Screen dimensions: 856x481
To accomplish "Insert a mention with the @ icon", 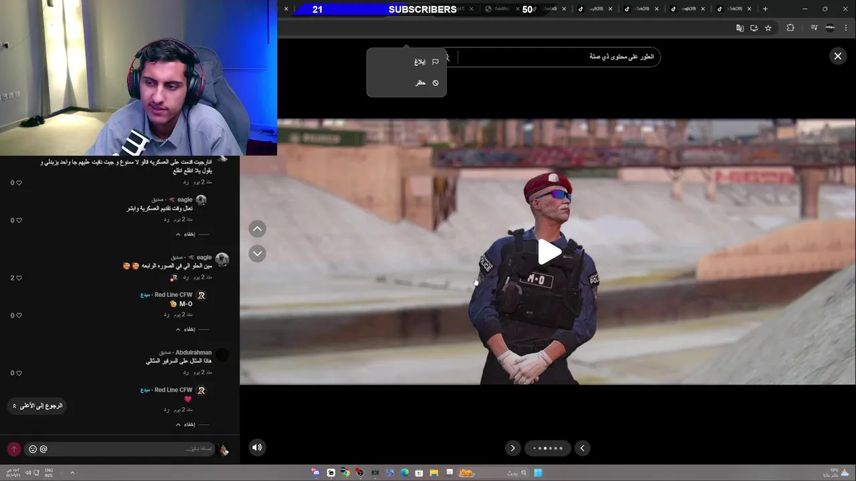I will pos(43,449).
